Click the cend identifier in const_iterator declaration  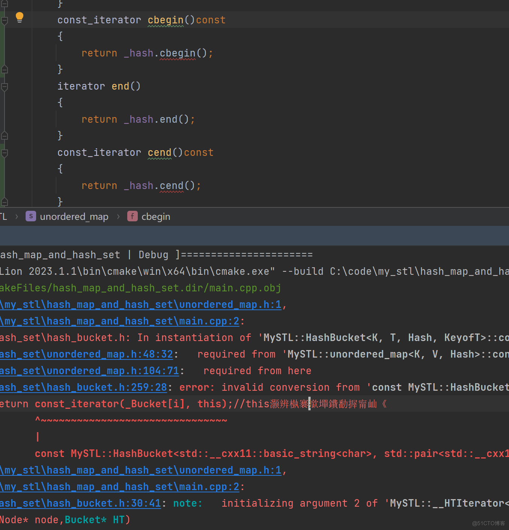click(160, 152)
